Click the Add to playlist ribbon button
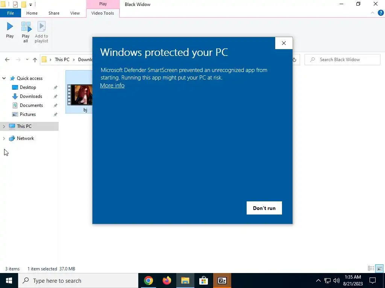 (41, 32)
